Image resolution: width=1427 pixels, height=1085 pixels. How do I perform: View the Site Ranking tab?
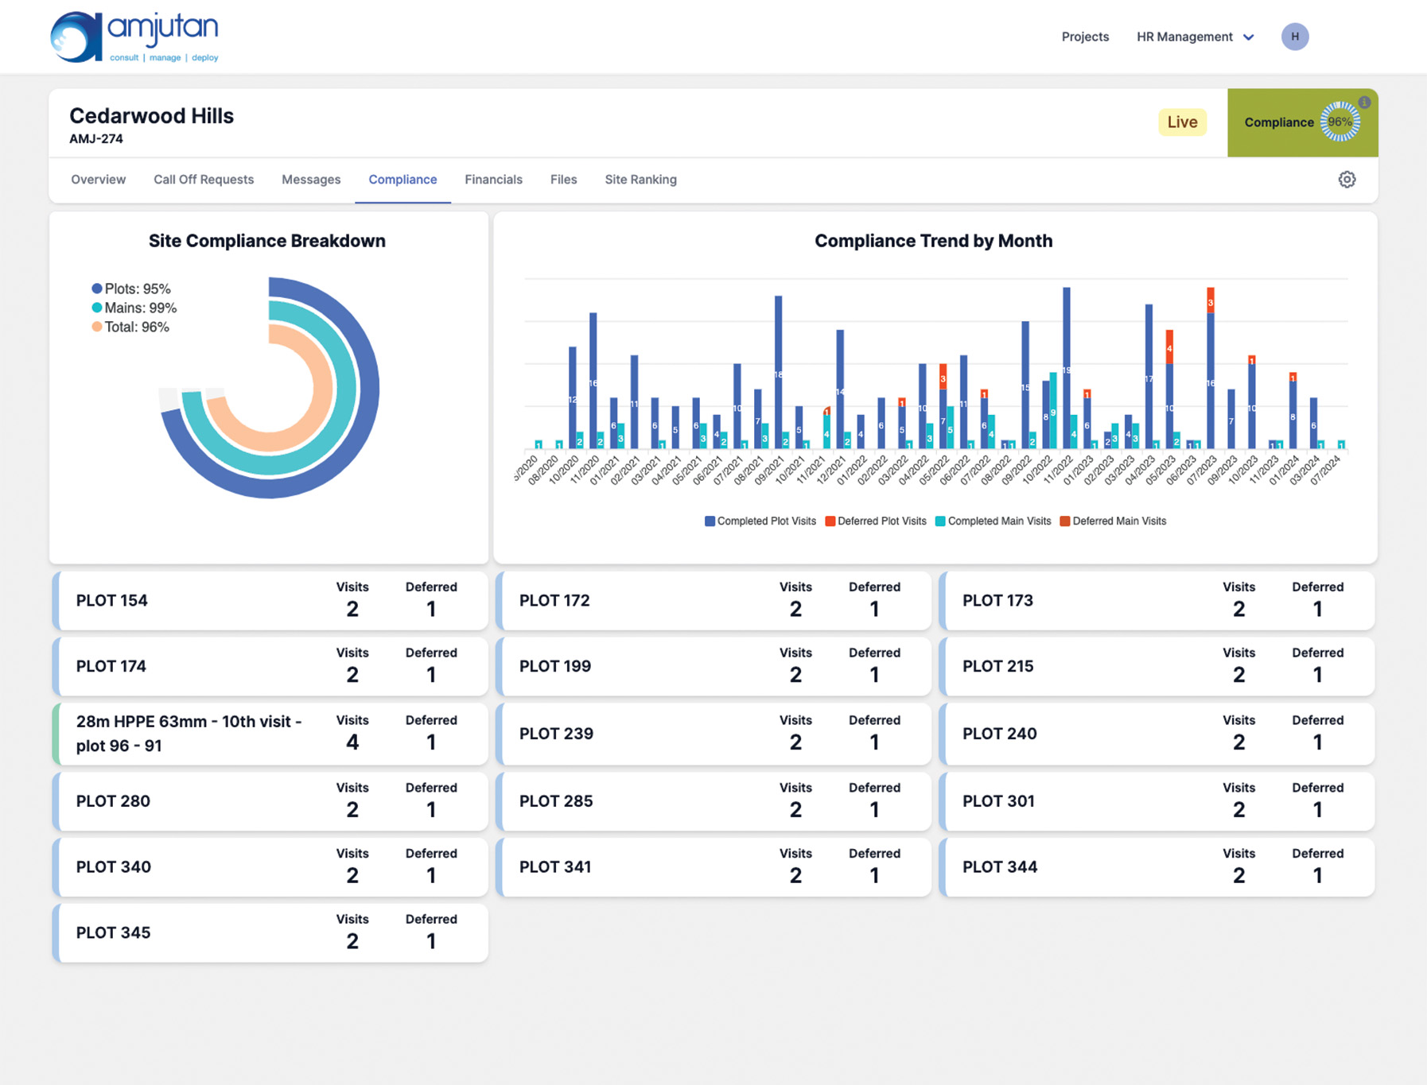click(640, 180)
